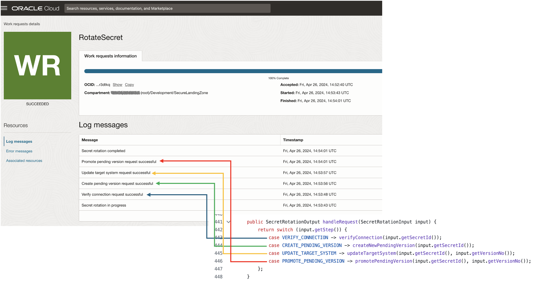Show the full OCID
The image size is (534, 281).
point(117,85)
